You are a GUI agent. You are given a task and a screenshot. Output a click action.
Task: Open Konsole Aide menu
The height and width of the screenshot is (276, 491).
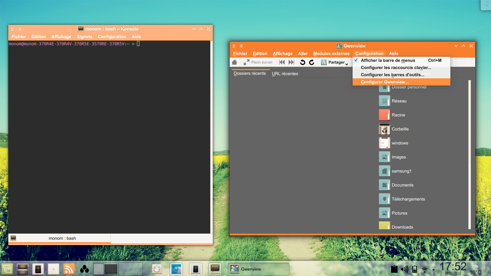(x=136, y=37)
